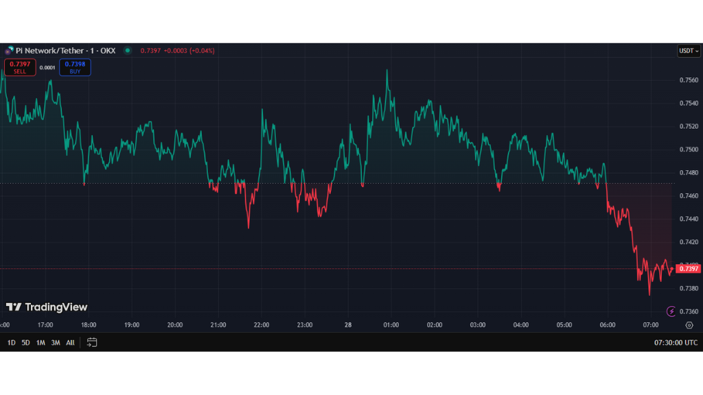Show All time range data

pos(70,342)
